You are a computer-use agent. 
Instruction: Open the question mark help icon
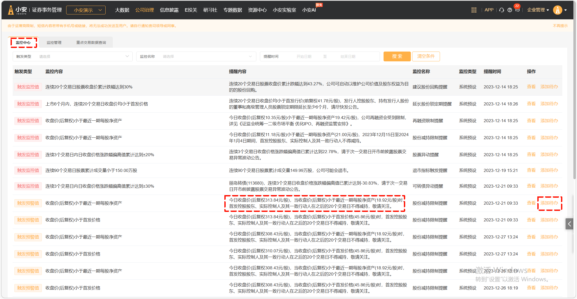(510, 10)
